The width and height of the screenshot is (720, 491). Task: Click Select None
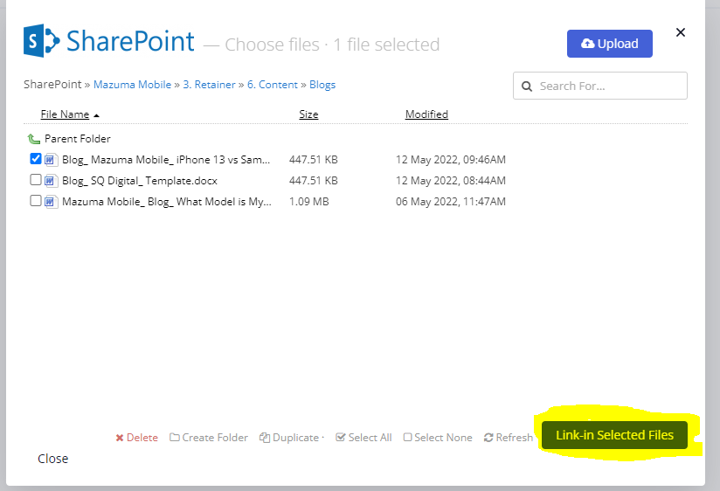pyautogui.click(x=438, y=438)
